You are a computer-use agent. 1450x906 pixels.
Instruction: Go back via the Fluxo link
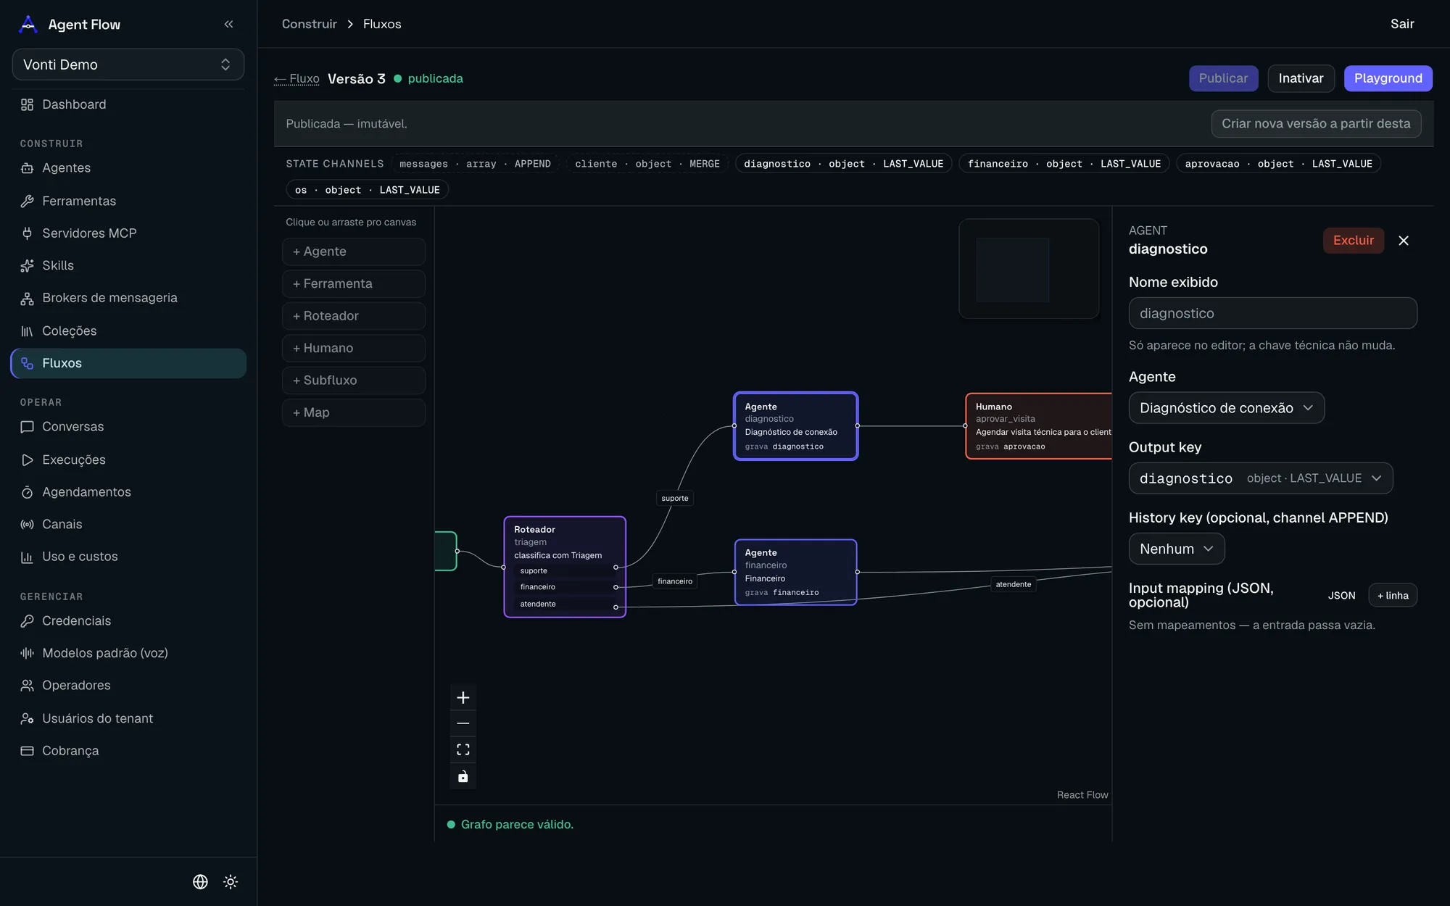tap(297, 78)
